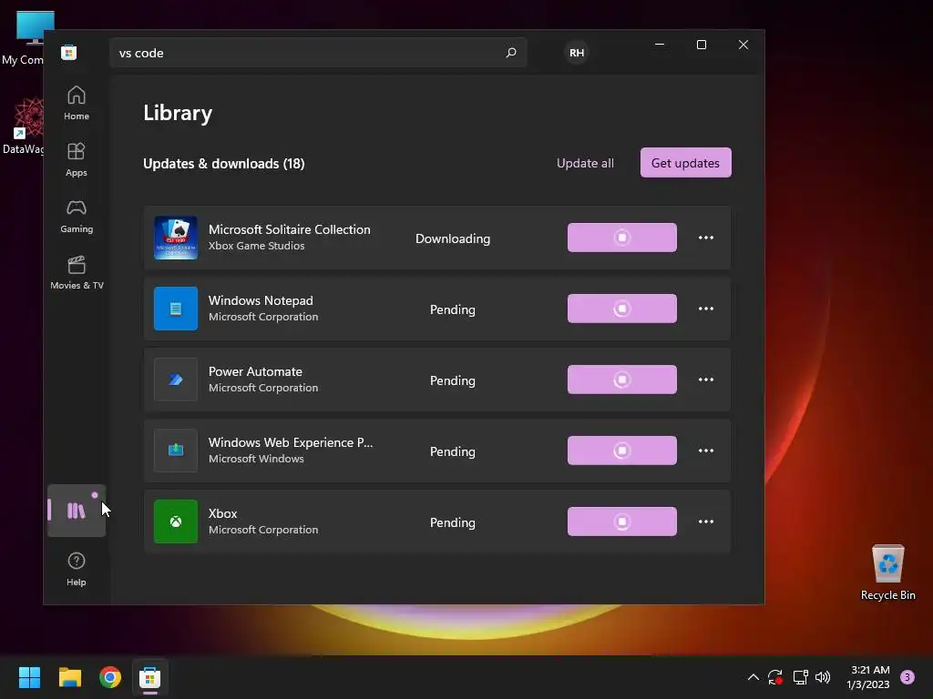Open the Windows Start menu
The image size is (933, 699).
click(x=29, y=677)
